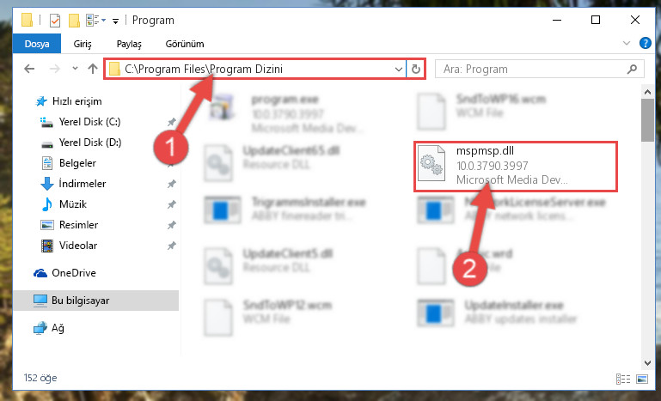661x401 pixels.
Task: Toggle pin next to İndirmeler
Action: pyautogui.click(x=171, y=184)
